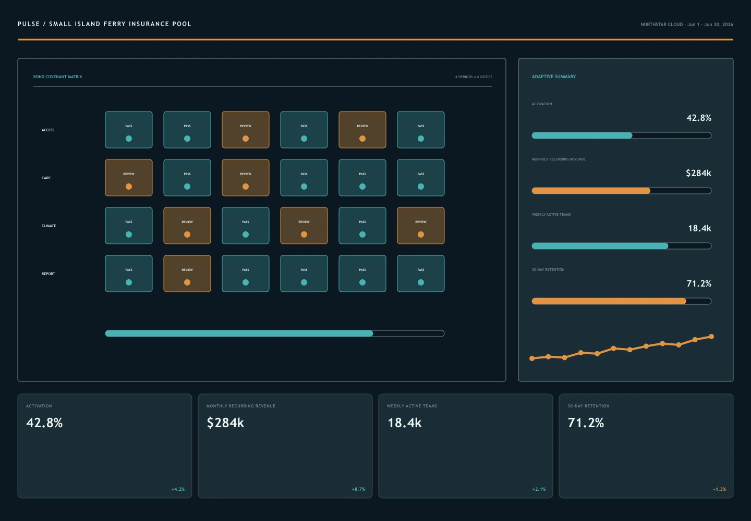This screenshot has height=521, width=751.
Task: Select the fifth cell in the ACCESS row
Action: [362, 130]
